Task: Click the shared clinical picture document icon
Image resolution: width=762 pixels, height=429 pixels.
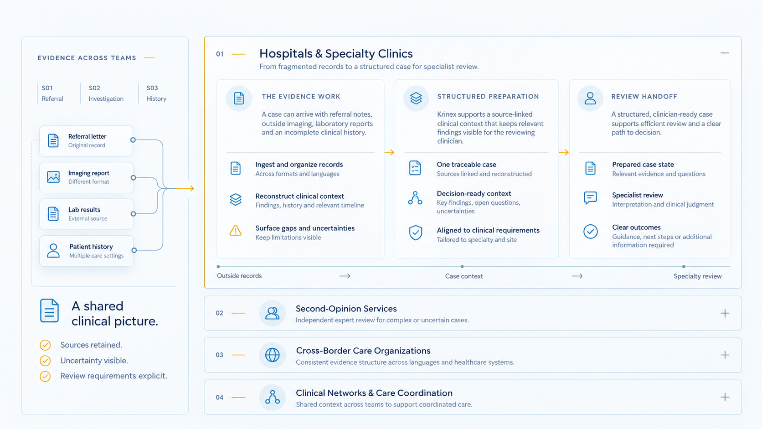Action: coord(49,310)
